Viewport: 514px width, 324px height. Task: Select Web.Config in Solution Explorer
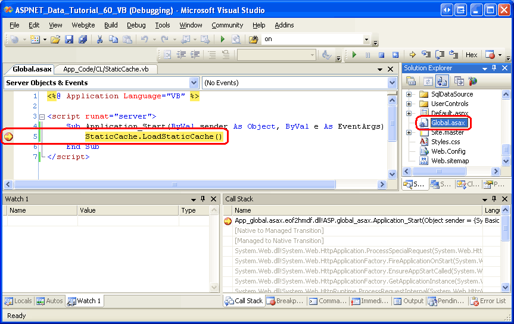[448, 151]
